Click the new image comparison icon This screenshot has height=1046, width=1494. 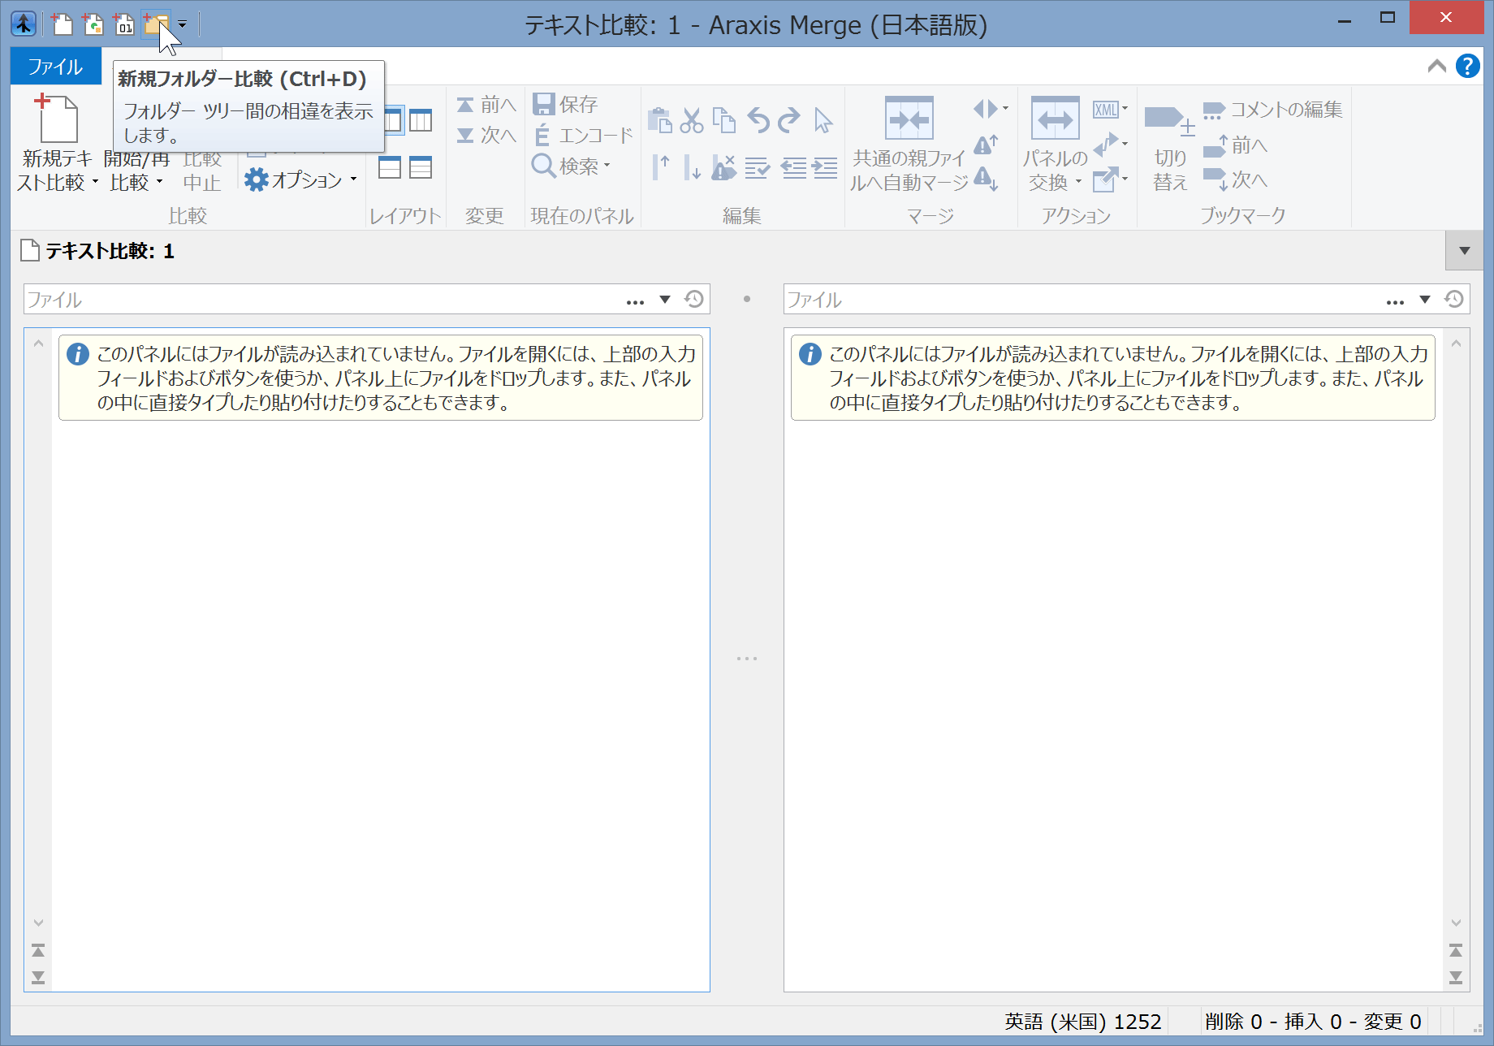tap(93, 24)
